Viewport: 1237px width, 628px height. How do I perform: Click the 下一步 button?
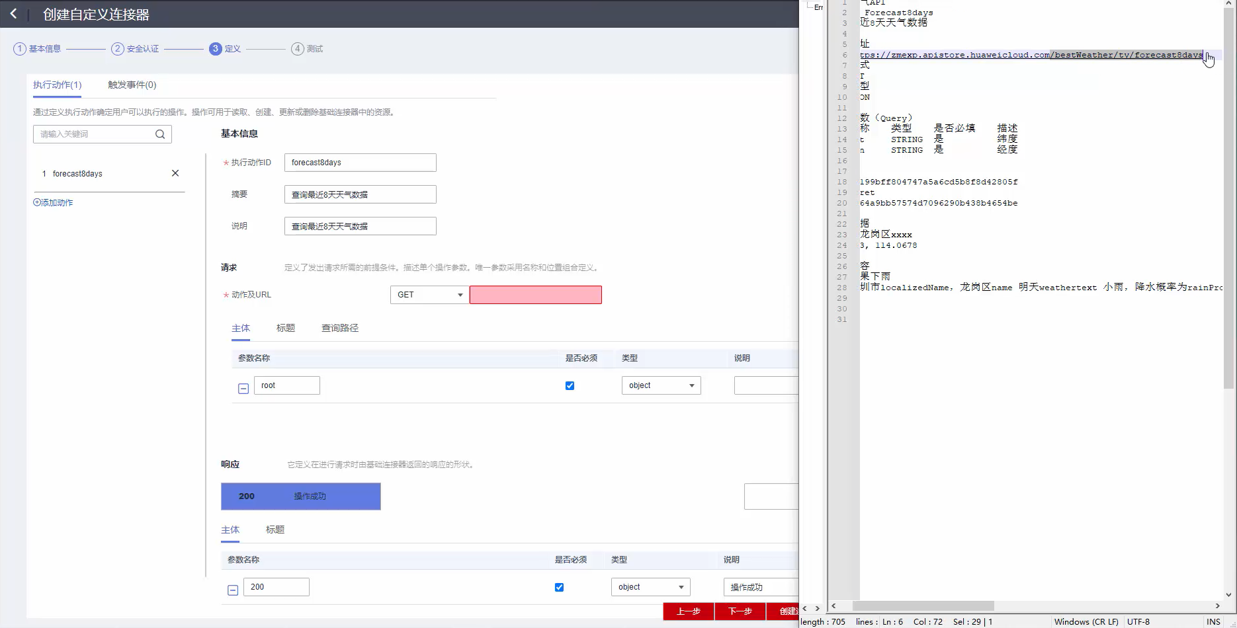click(x=740, y=611)
